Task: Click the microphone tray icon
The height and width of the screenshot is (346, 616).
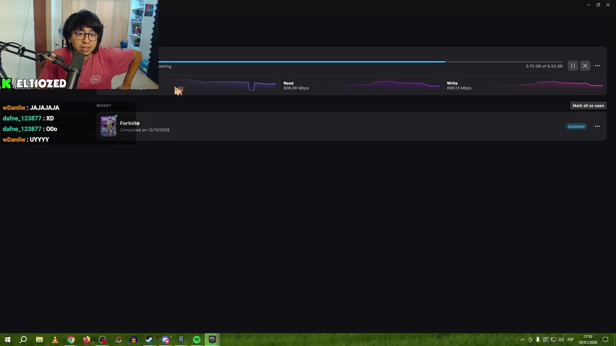Action: 538,340
